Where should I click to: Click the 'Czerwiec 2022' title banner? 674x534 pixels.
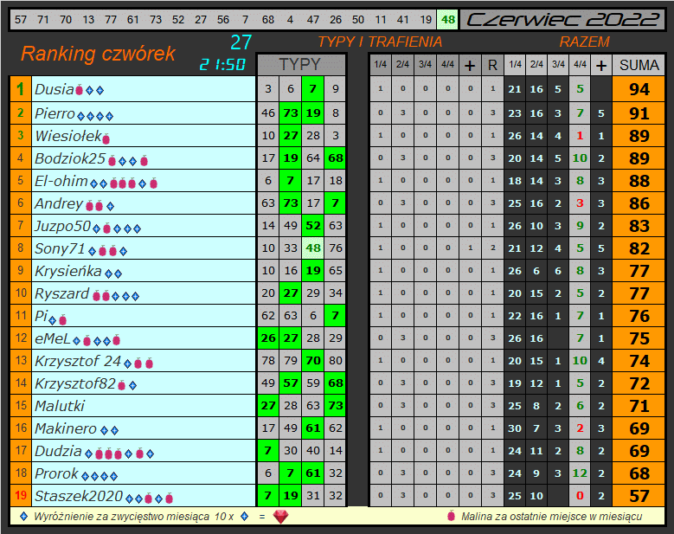tap(562, 20)
